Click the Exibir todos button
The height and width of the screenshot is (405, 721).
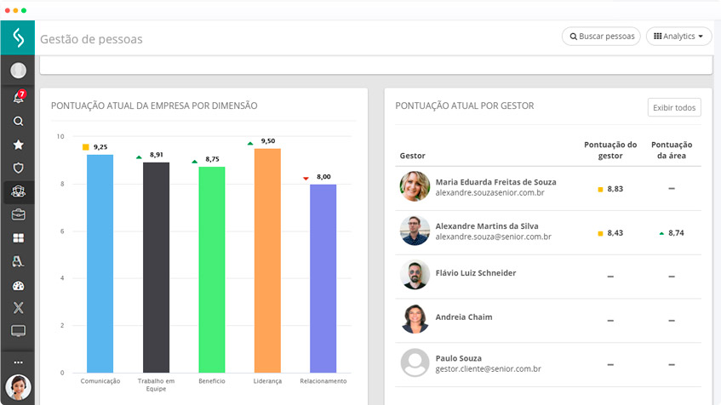click(x=674, y=107)
